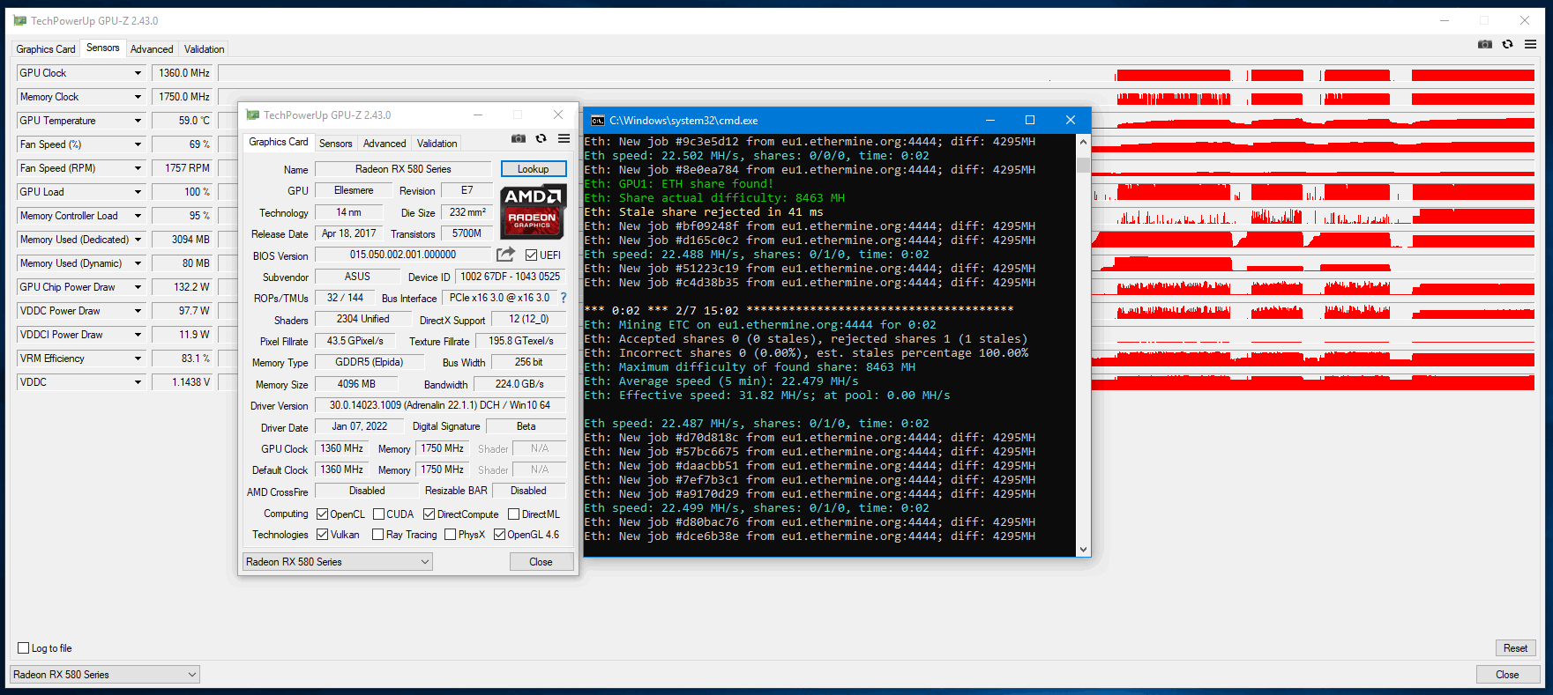Click the refresh icon in the Sensors window toolbar

[1508, 44]
